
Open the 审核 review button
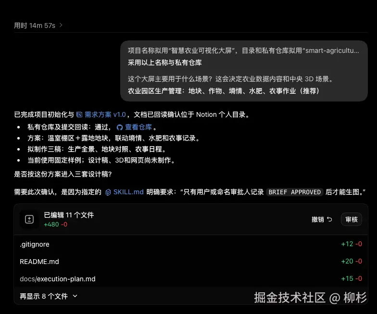351,219
